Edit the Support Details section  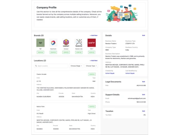point(144,95)
